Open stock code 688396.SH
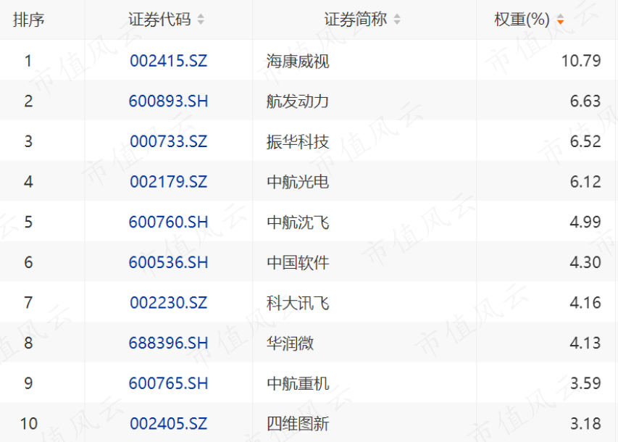 [169, 343]
